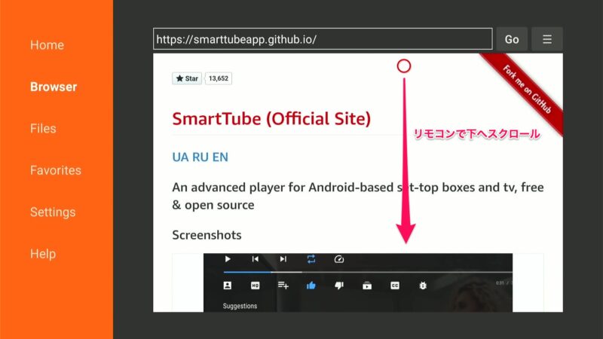Open the Home section in sidebar

click(x=47, y=45)
